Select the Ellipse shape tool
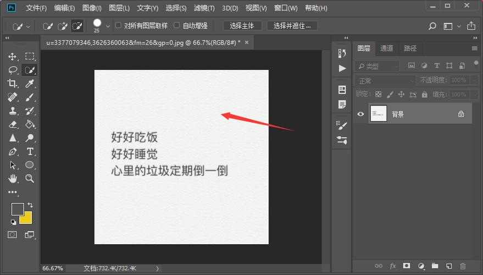Screen dimensions: 483x275 30,164
